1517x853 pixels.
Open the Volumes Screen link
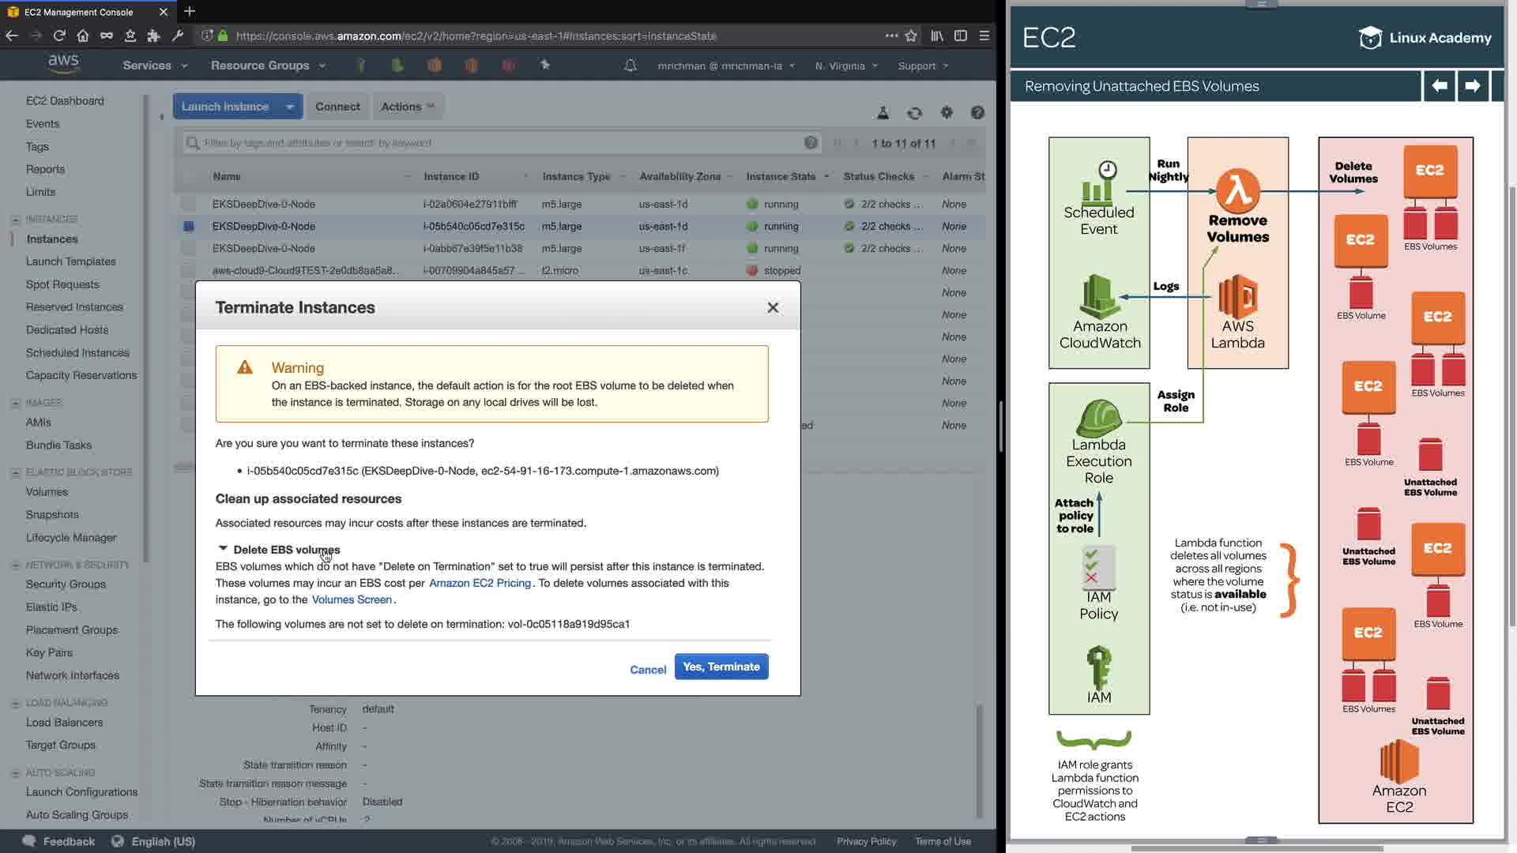352,599
